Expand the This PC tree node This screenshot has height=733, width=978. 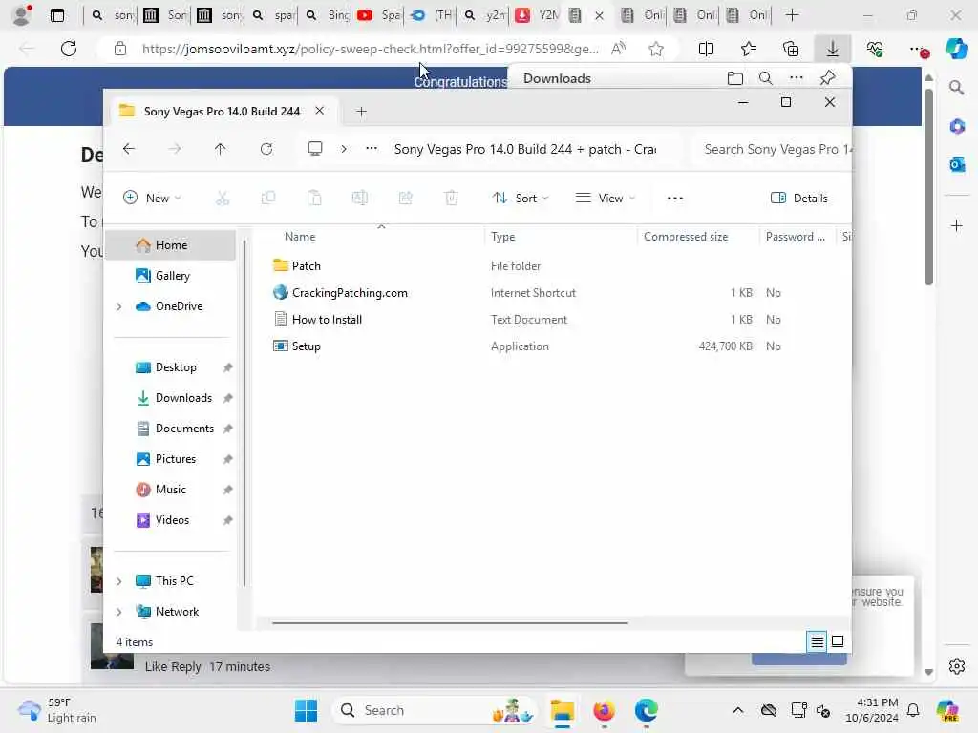119,581
